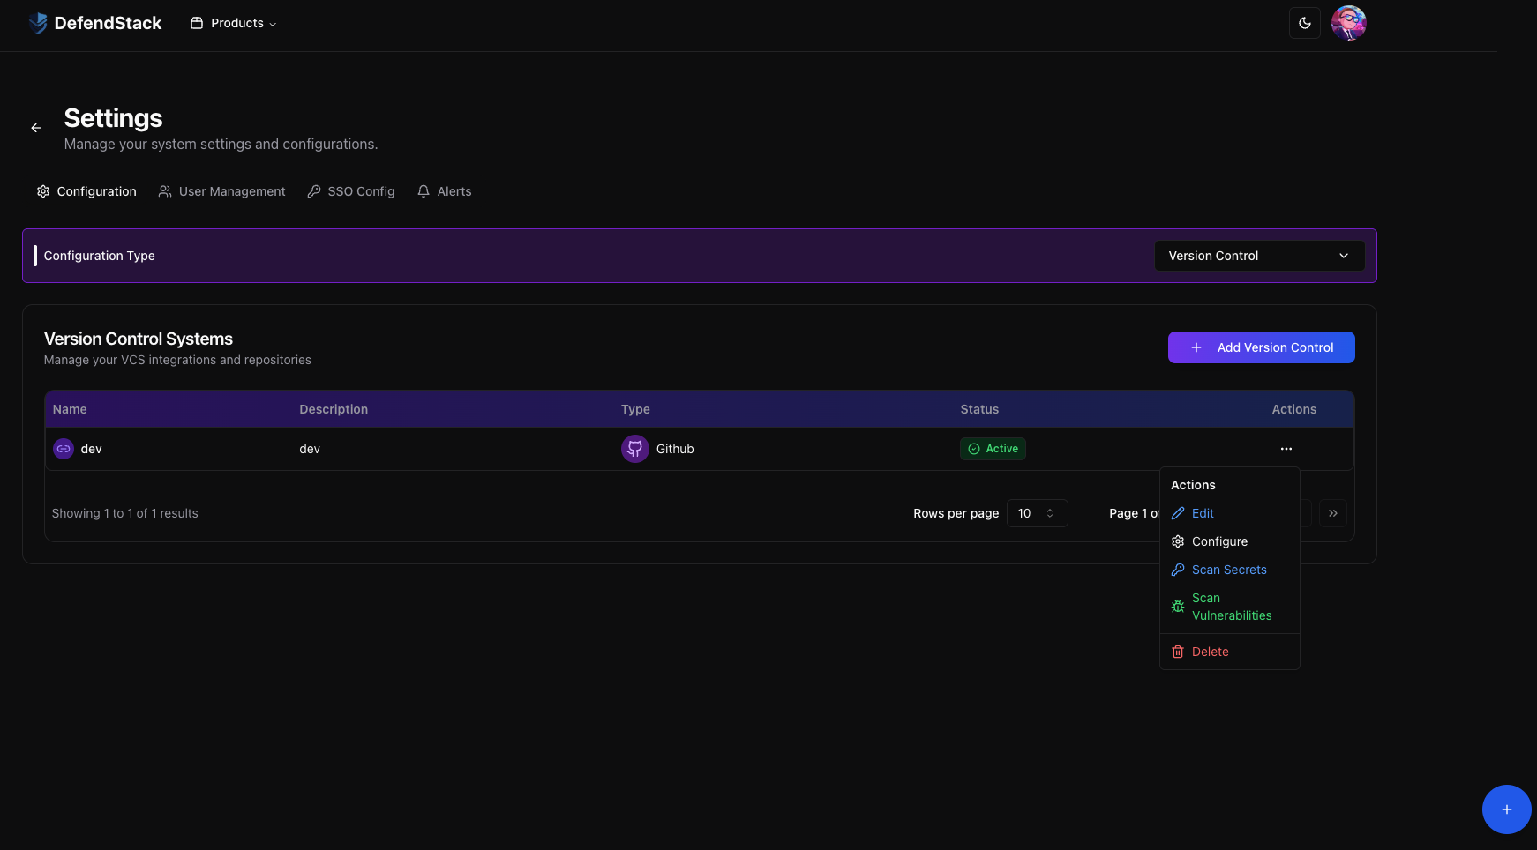
Task: Click the pencil icon beside Edit
Action: click(x=1177, y=512)
